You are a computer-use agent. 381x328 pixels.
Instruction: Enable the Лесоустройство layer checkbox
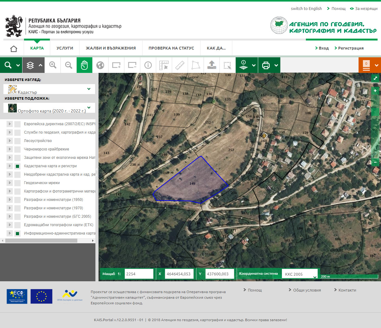click(x=17, y=141)
